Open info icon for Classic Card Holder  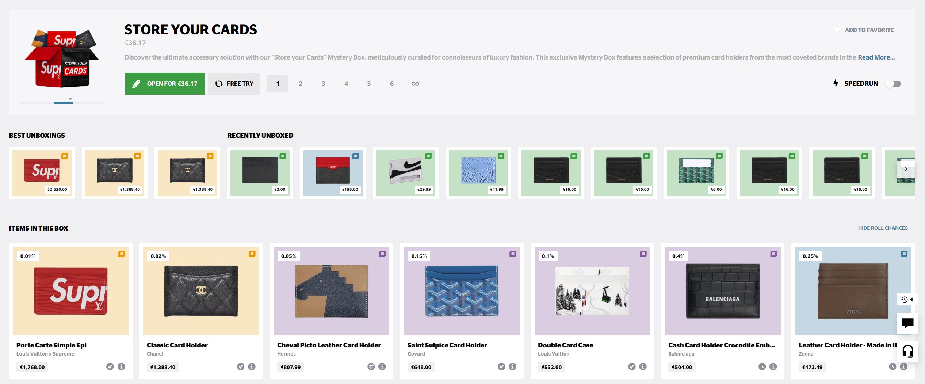click(x=252, y=366)
